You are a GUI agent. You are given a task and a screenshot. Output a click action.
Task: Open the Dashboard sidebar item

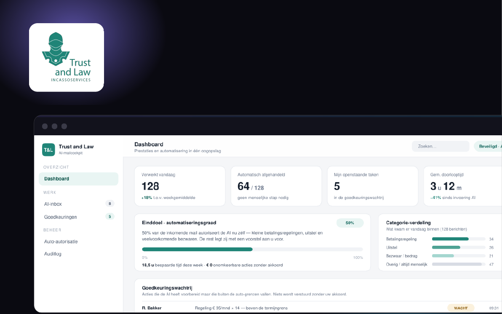click(x=78, y=179)
